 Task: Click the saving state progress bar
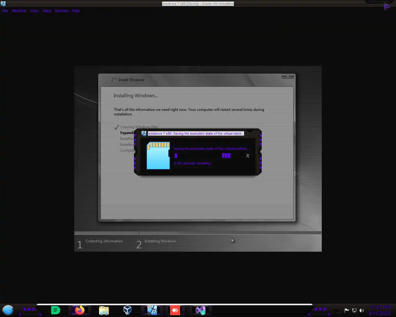tap(203, 155)
